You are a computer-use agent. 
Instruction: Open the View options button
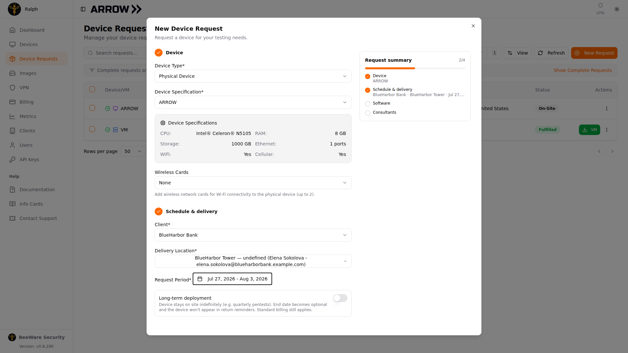click(517, 53)
